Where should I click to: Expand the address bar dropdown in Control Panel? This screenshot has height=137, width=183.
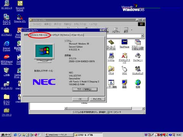[x=142, y=36]
